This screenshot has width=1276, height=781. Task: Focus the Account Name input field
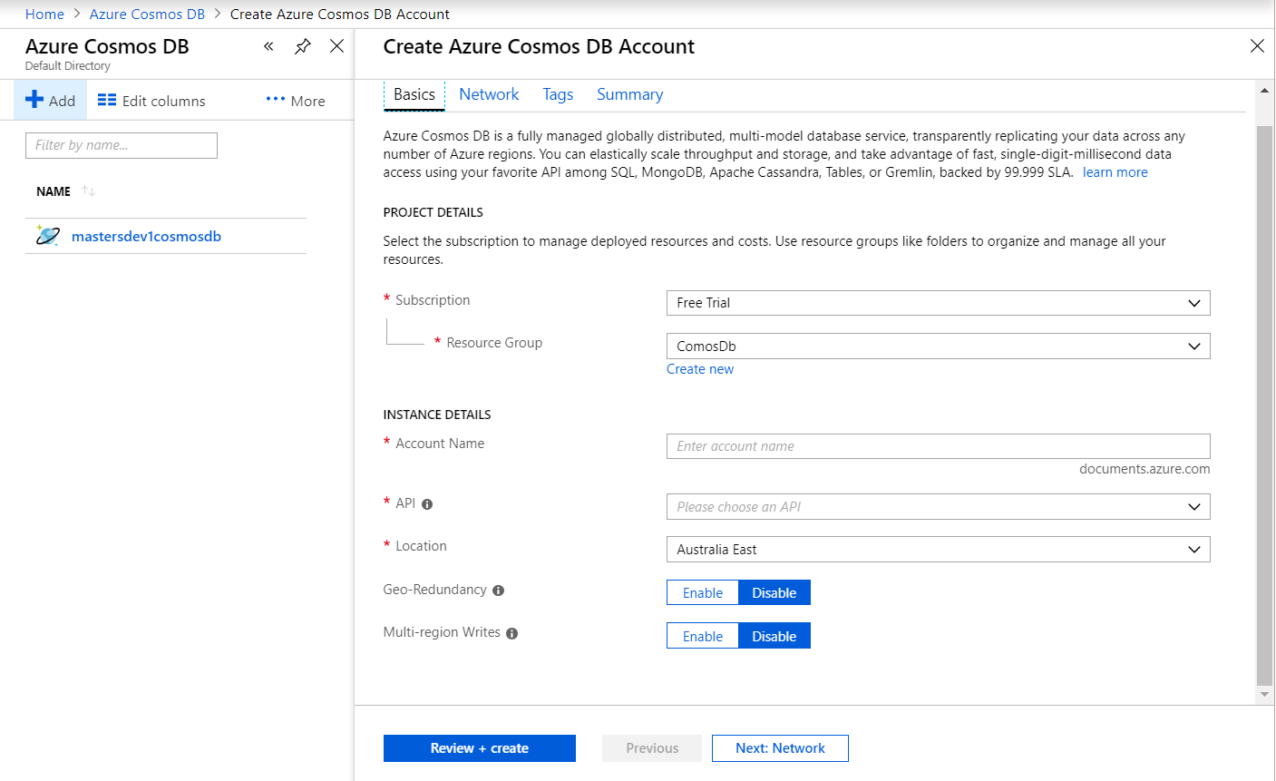(938, 446)
